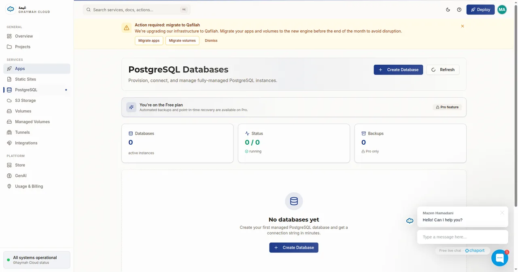Click the sparkle icon on Free plan notice

point(131,107)
